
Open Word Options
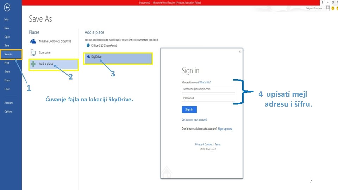pyautogui.click(x=8, y=112)
